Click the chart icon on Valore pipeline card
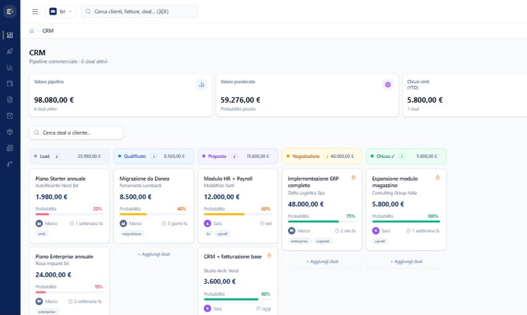This screenshot has height=315, width=527. click(x=202, y=85)
